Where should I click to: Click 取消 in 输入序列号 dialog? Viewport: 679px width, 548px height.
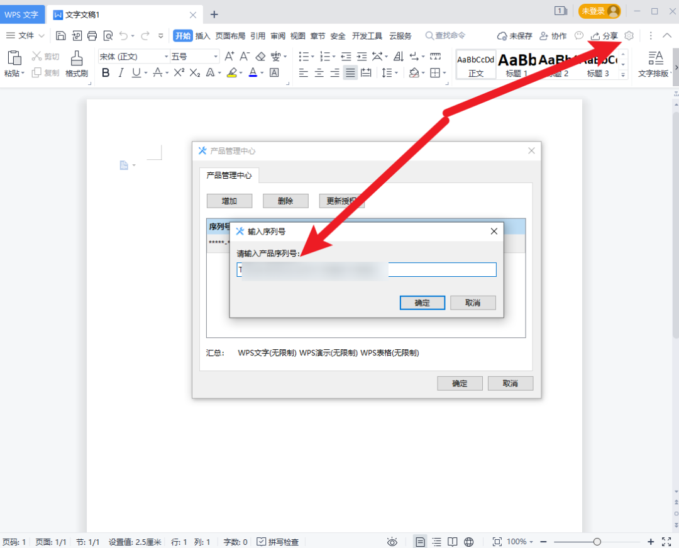point(473,303)
